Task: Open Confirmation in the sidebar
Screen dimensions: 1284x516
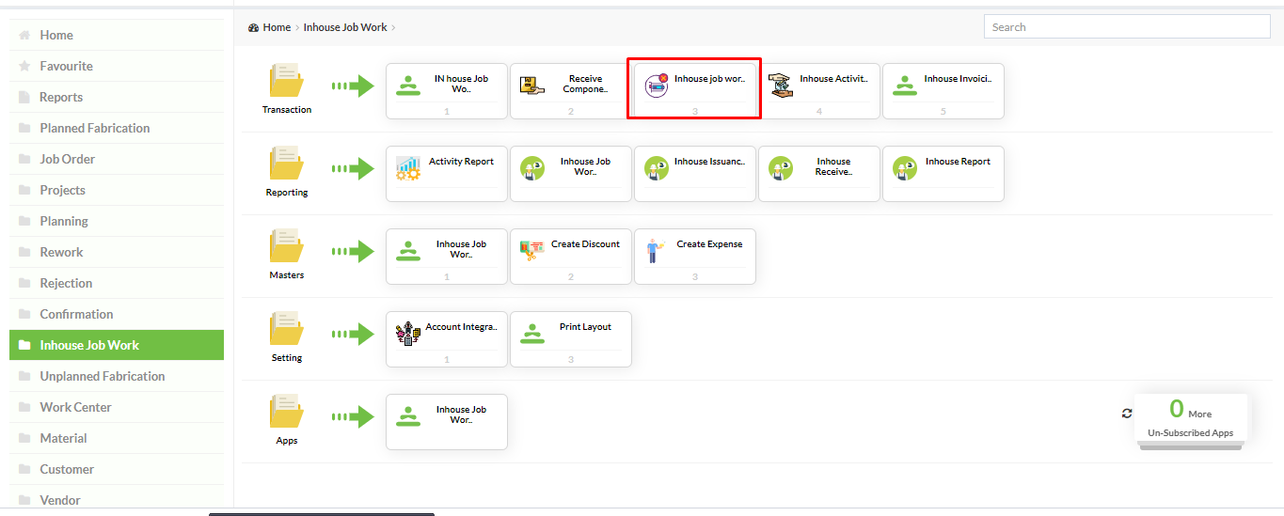Action: coord(117,314)
